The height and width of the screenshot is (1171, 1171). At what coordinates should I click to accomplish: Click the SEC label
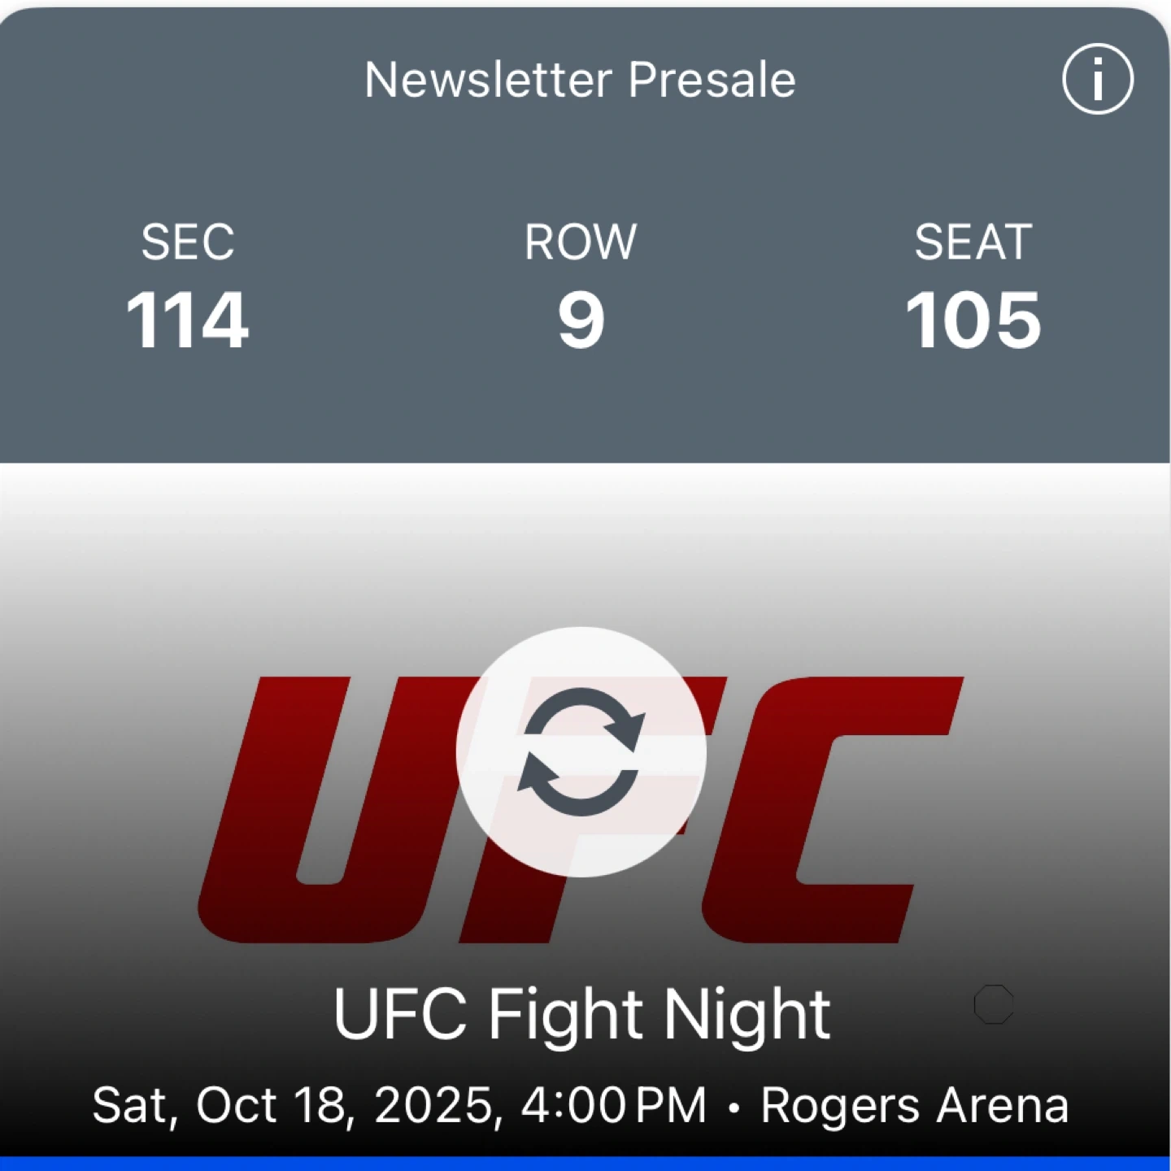click(x=187, y=242)
